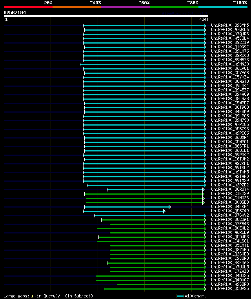This screenshot has height=299, width=251.
Task: Select the UniRef100_Q8RUY4 label
Action: pyautogui.click(x=230, y=189)
